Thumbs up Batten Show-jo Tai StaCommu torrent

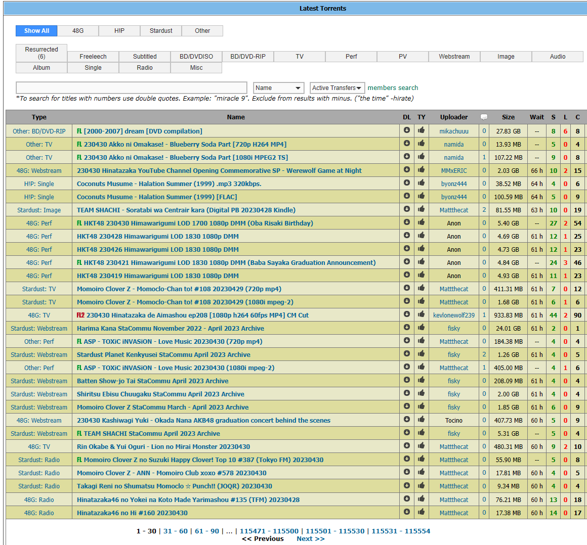(x=421, y=380)
